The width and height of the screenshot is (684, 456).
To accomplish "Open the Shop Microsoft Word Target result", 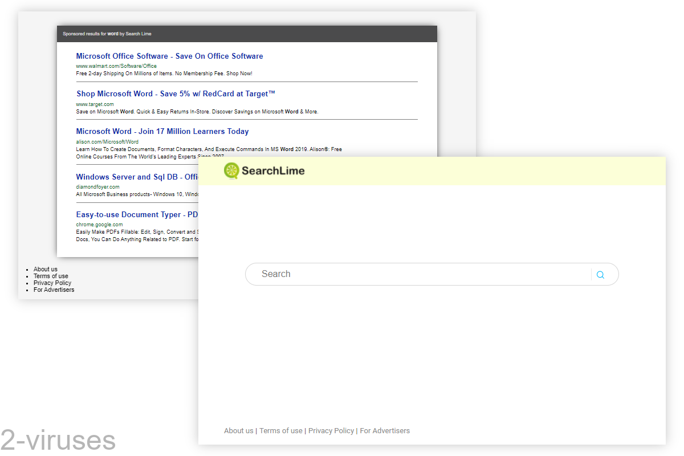I will (175, 93).
